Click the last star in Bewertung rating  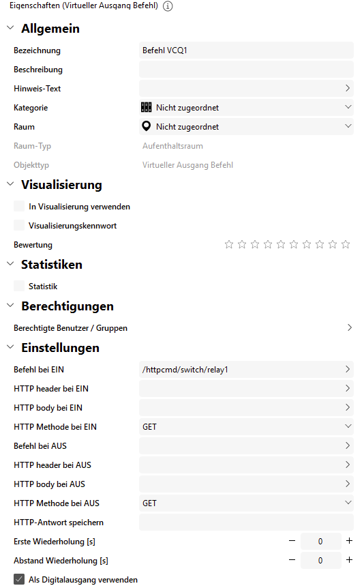click(346, 245)
